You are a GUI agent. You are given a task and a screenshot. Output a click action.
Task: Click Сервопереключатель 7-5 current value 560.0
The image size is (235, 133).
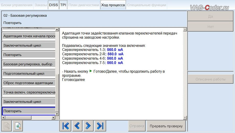coord(112,63)
